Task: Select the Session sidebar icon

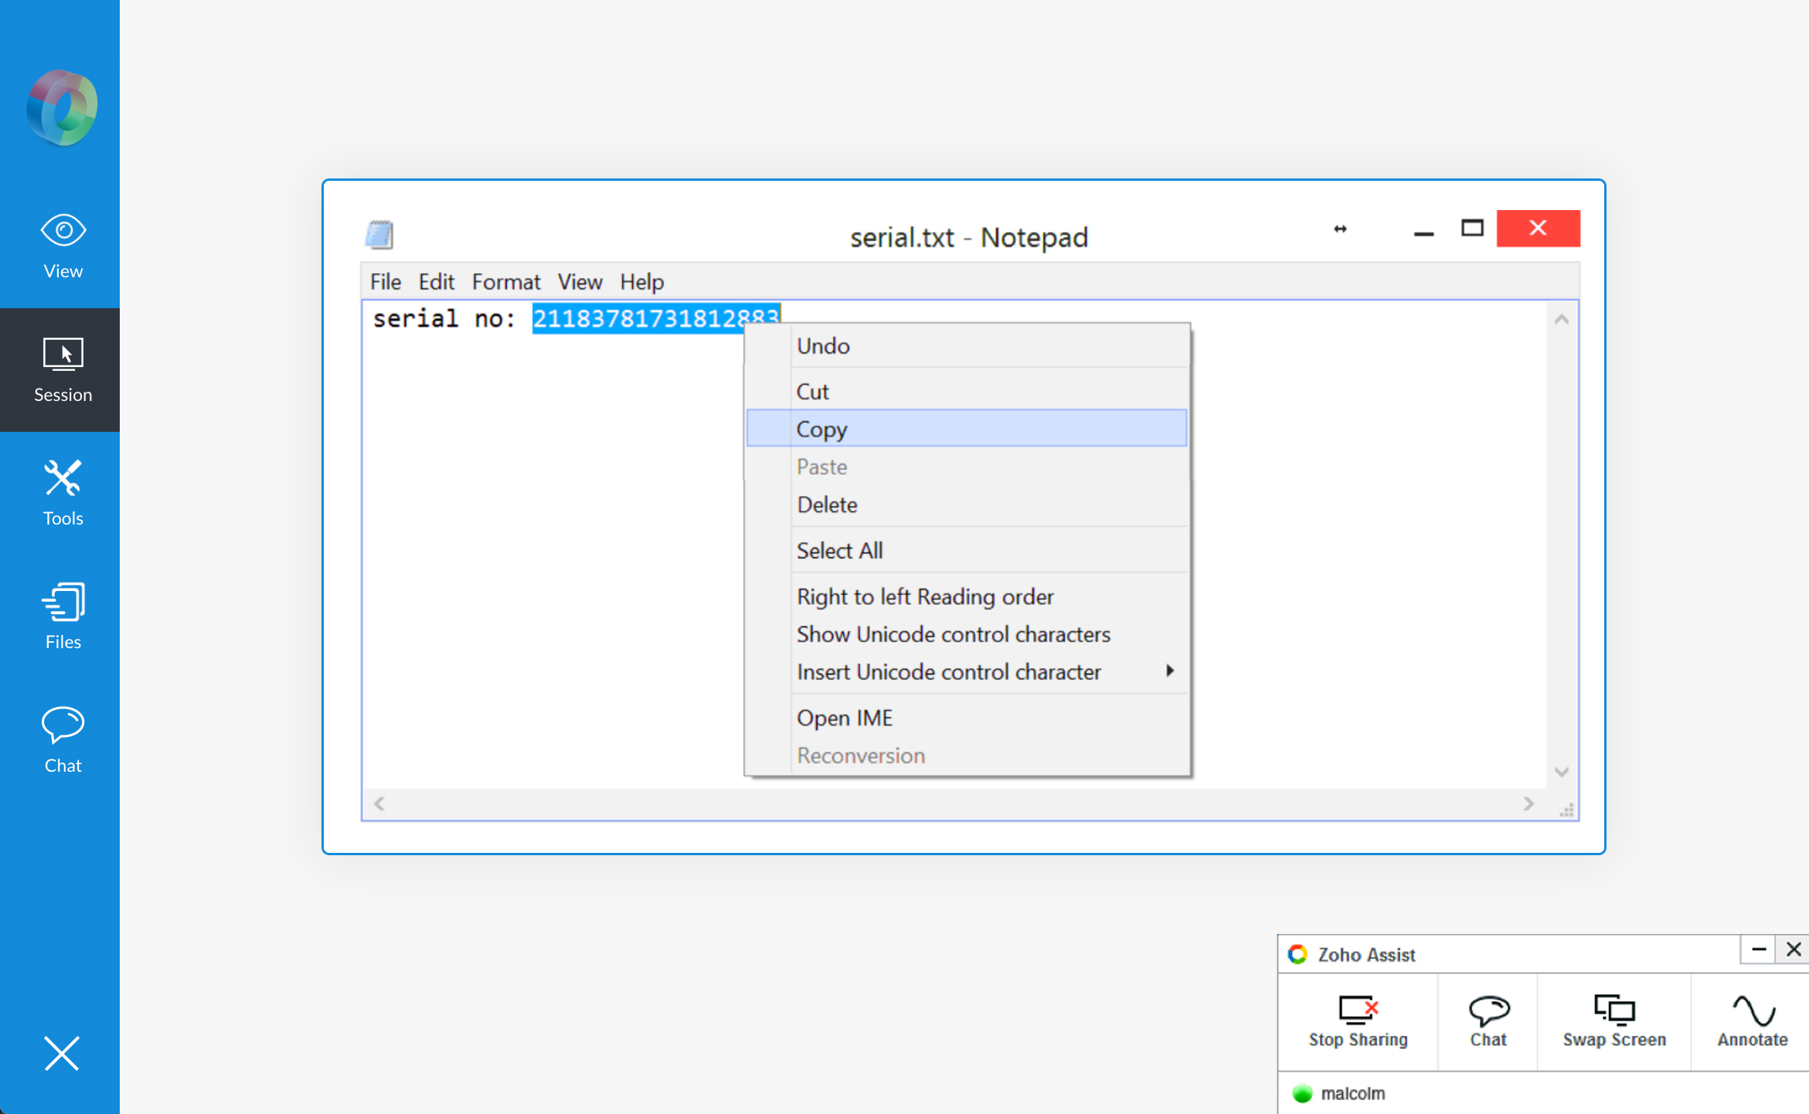Action: (x=63, y=355)
